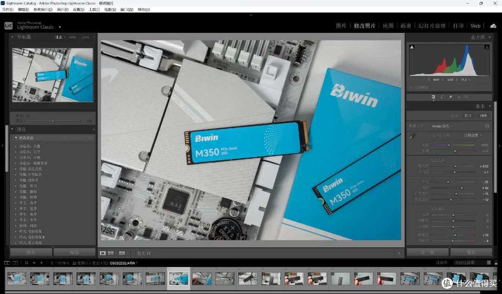Select the Healing brush tool icon

coord(450,97)
